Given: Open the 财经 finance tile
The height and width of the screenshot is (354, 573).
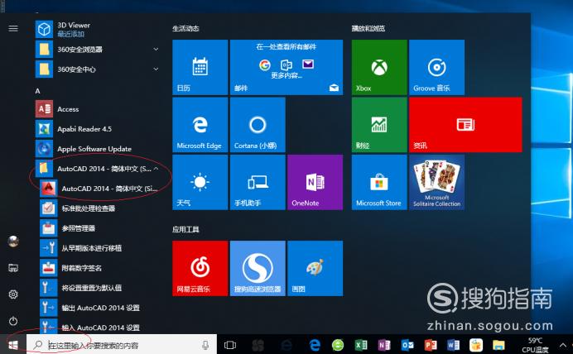Looking at the screenshot, I should click(379, 124).
